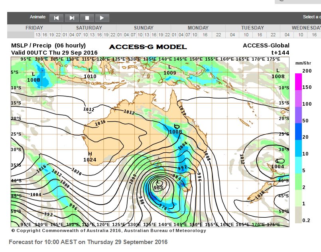This screenshot has height=252, width=321.
Task: Stop the animation with the square button
Action: pyautogui.click(x=87, y=18)
